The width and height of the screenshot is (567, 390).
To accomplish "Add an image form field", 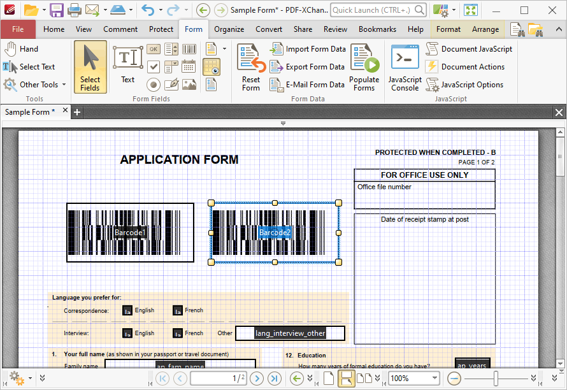I will 189,85.
